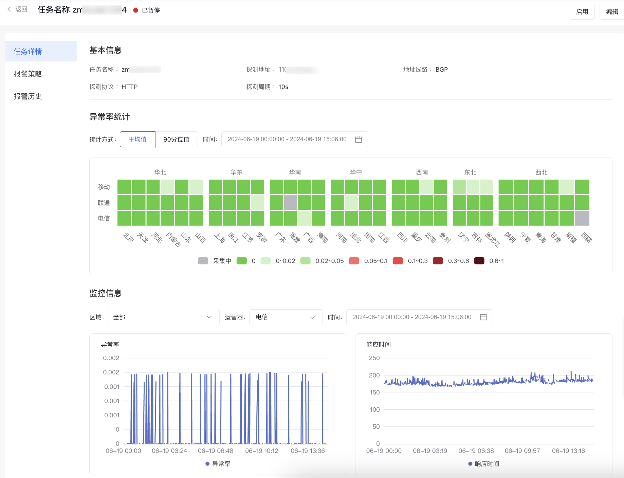Toggle 响应时间 series legend below chart
Viewport: 624px width, 478px height.
(x=483, y=464)
